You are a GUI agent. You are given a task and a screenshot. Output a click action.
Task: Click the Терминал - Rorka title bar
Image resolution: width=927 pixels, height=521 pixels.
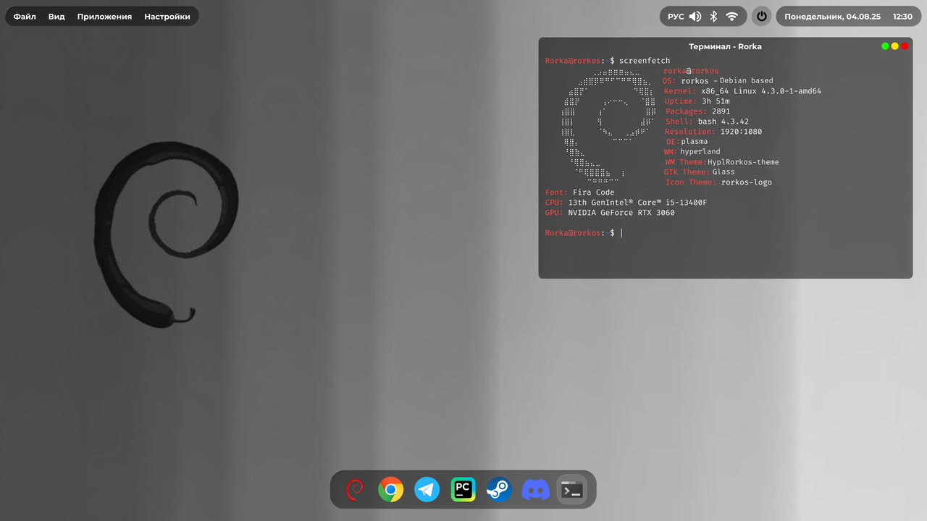point(725,46)
